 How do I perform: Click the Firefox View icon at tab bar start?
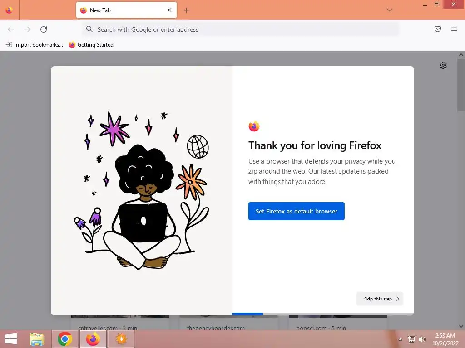9,10
